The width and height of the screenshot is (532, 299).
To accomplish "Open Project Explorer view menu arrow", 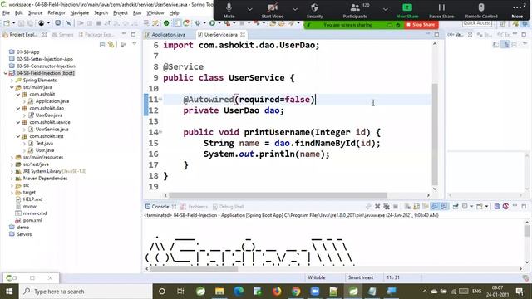I will 135,44.
